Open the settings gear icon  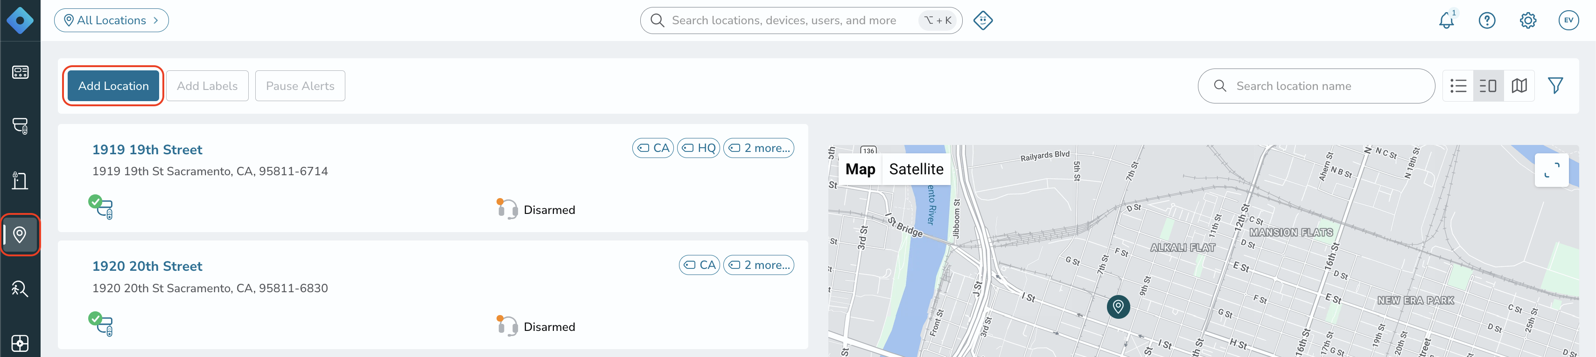click(x=1528, y=21)
